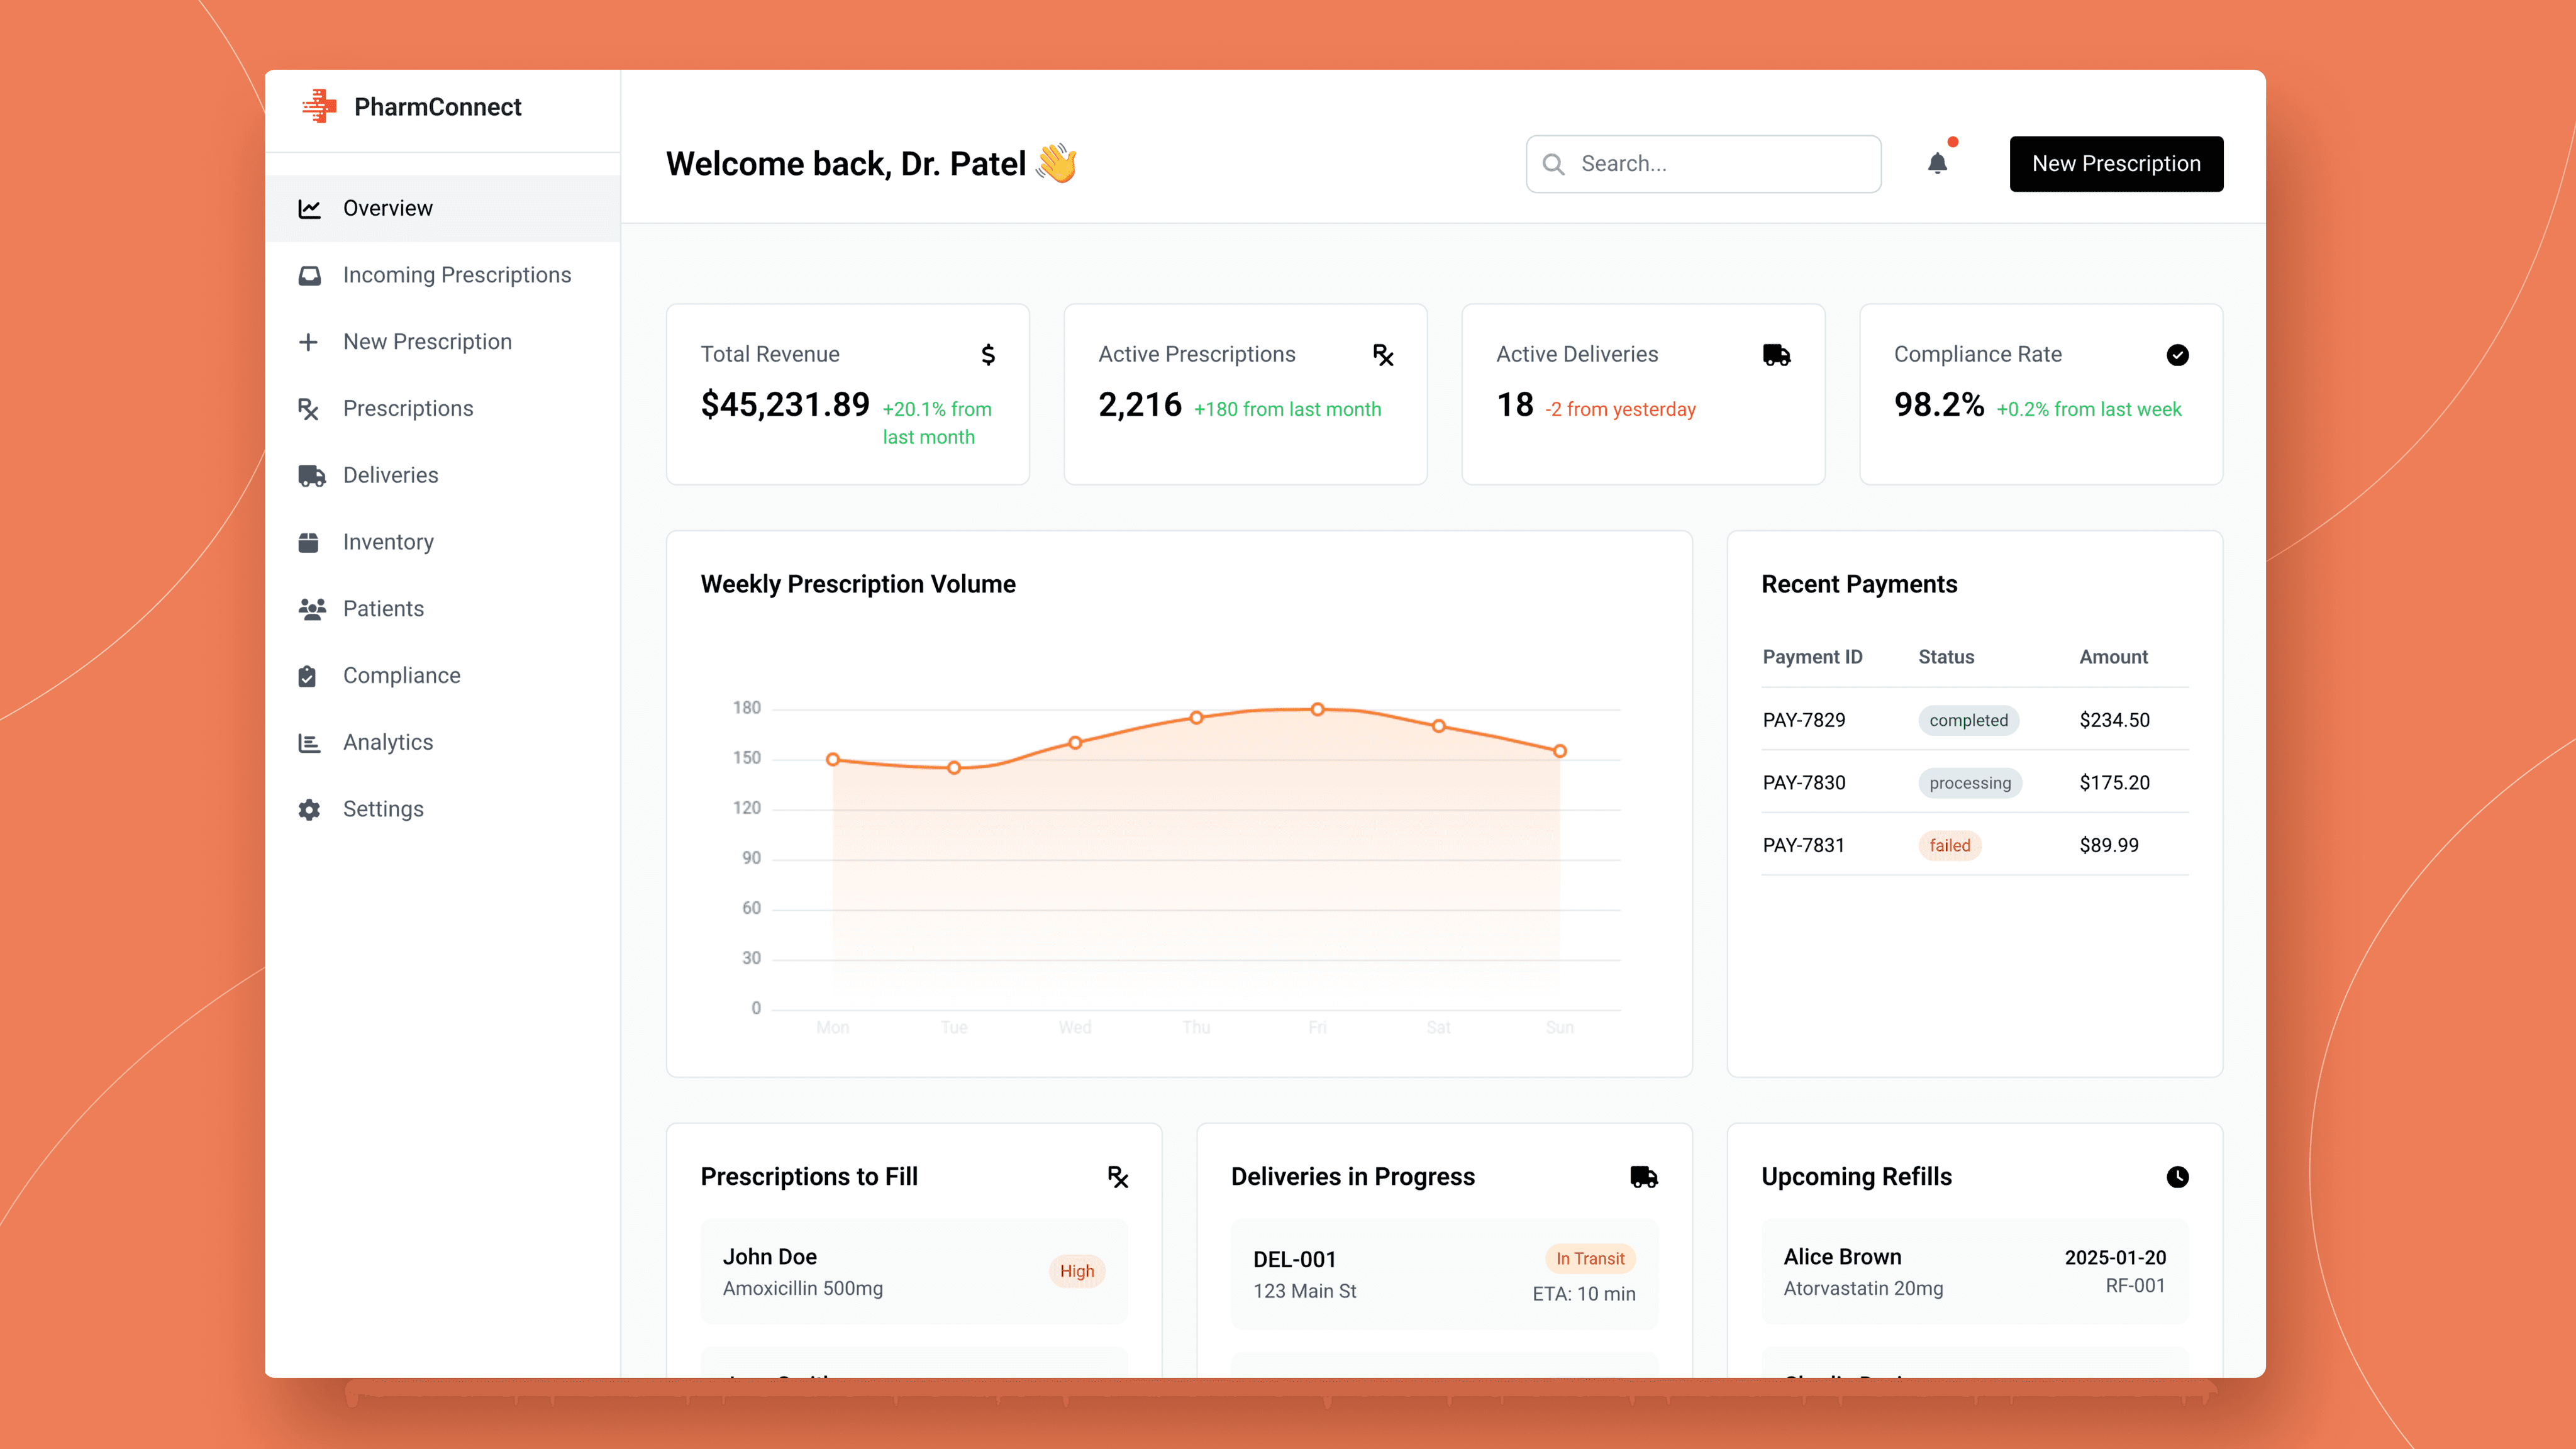This screenshot has width=2576, height=1449.
Task: Open the Prescriptions page
Action: tap(443, 409)
